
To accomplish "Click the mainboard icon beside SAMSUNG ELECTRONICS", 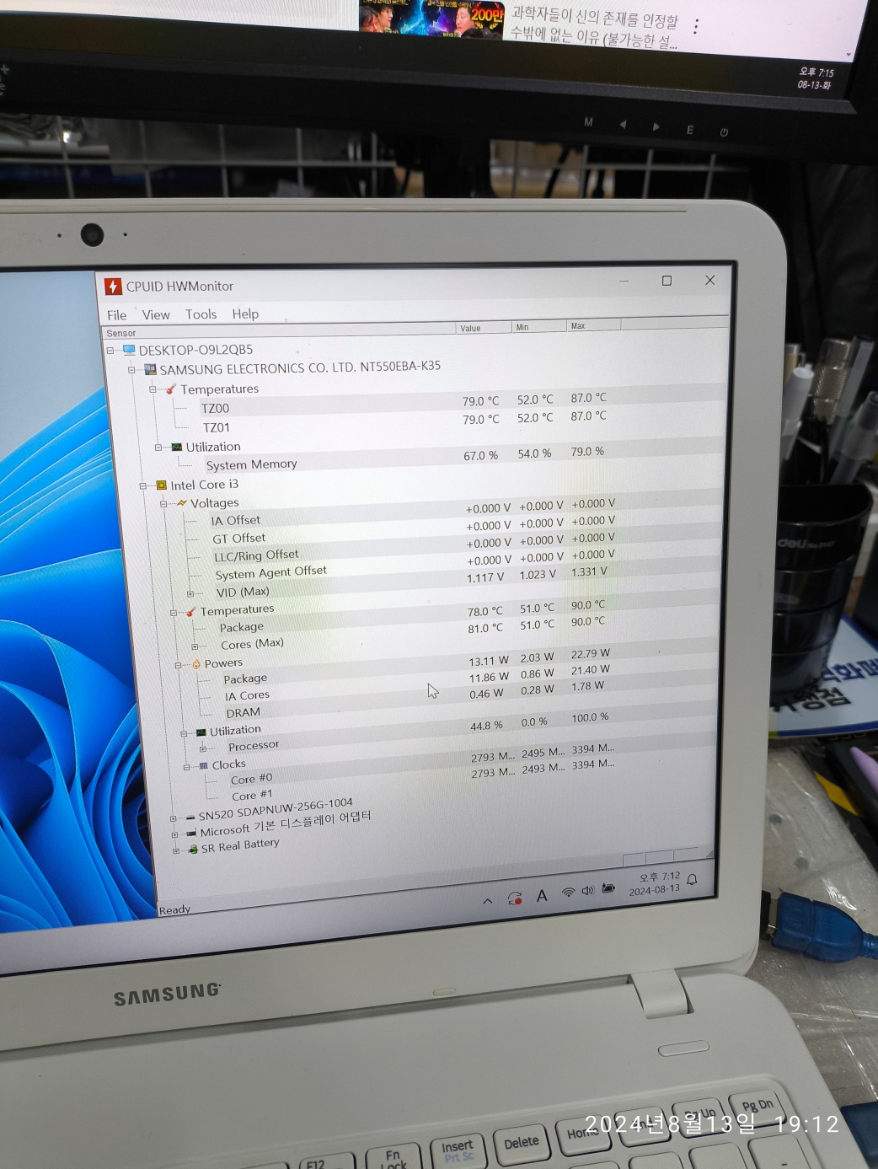I will pyautogui.click(x=150, y=368).
